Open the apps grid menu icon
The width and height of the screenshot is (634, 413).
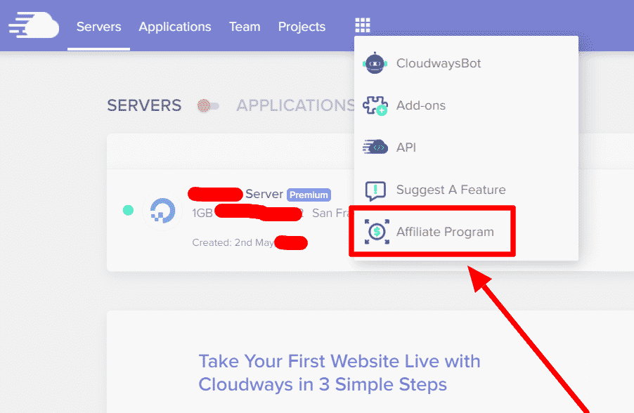click(362, 25)
